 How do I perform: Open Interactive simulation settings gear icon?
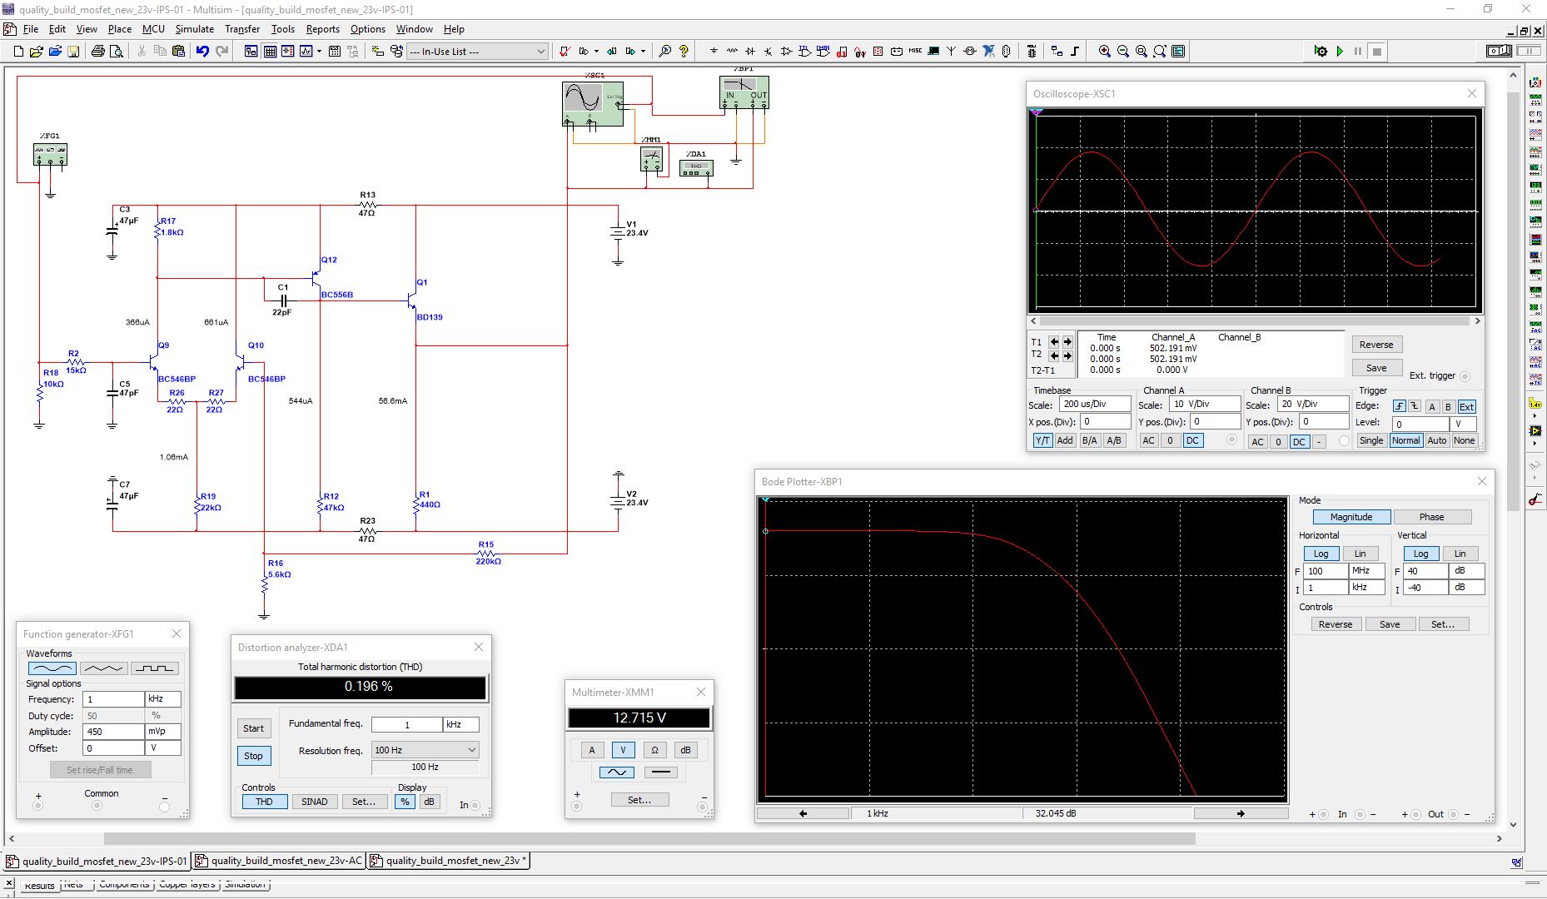pyautogui.click(x=1321, y=52)
